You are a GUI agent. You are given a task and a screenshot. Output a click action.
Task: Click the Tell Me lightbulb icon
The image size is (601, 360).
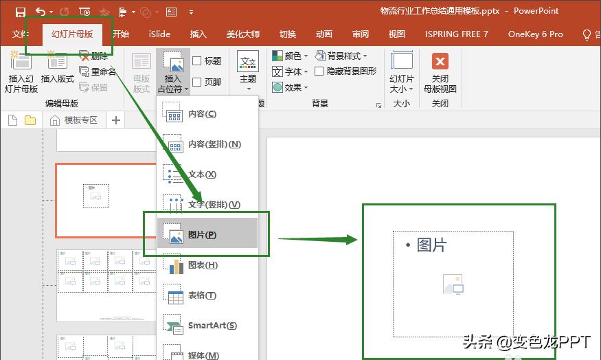[x=587, y=34]
